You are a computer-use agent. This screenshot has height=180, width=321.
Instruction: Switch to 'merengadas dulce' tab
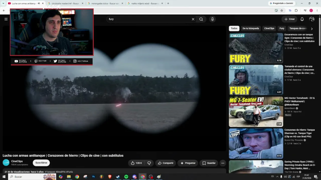pos(105,3)
